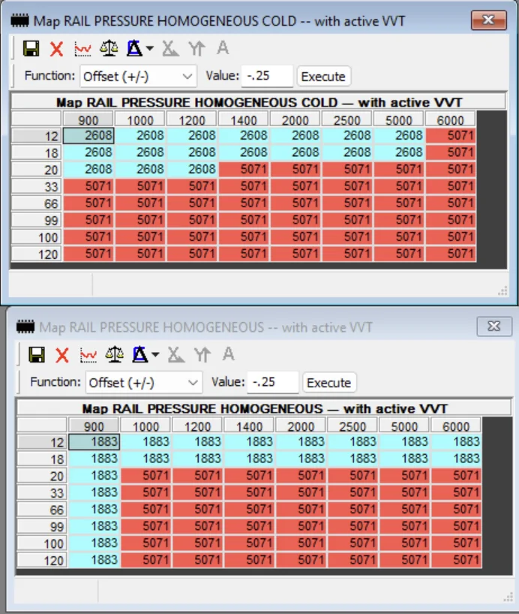This screenshot has width=519, height=614.
Task: Click chip icon in lower window title bar
Action: (25, 327)
